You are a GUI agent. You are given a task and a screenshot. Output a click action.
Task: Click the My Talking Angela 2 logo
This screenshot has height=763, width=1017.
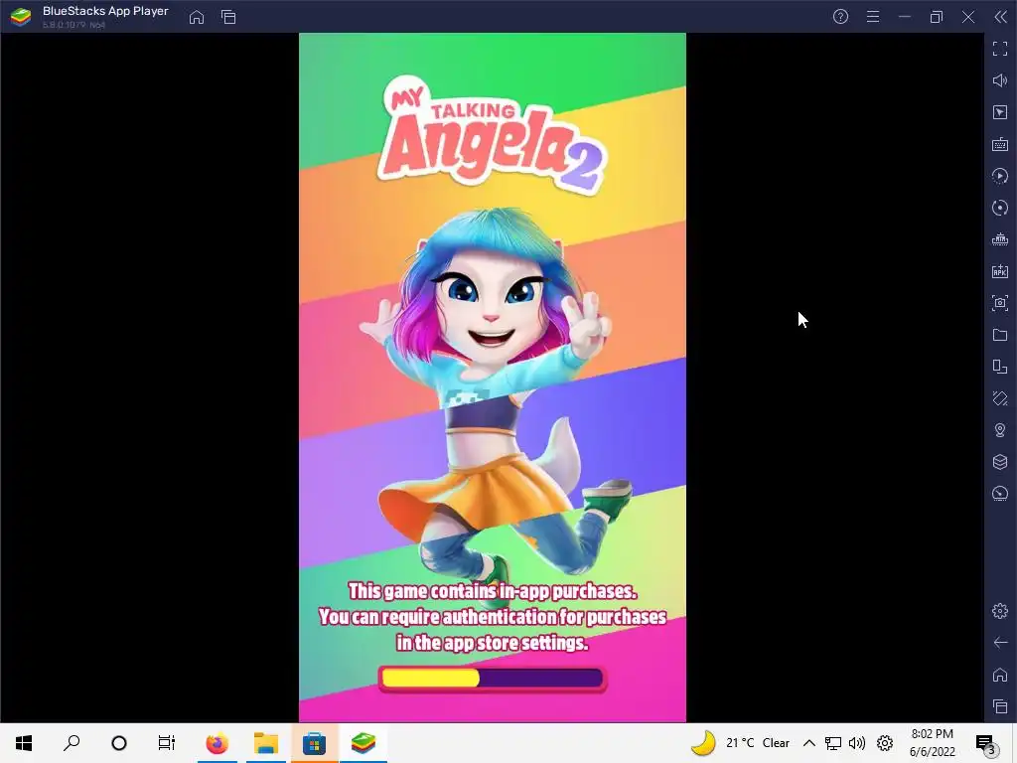coord(491,135)
